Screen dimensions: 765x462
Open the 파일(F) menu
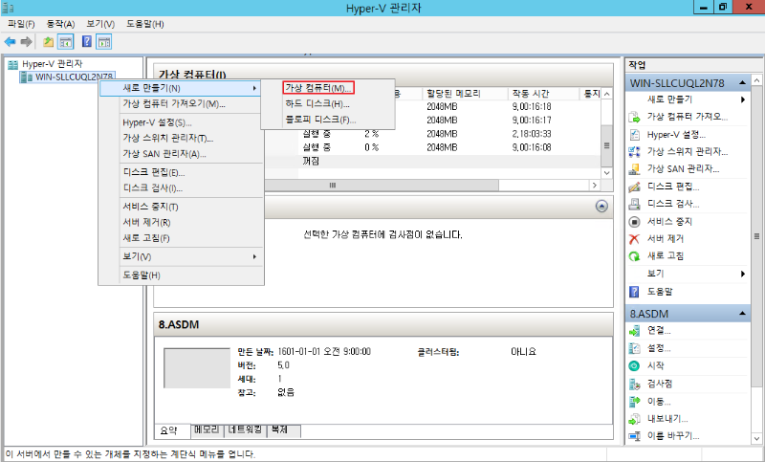pos(21,24)
